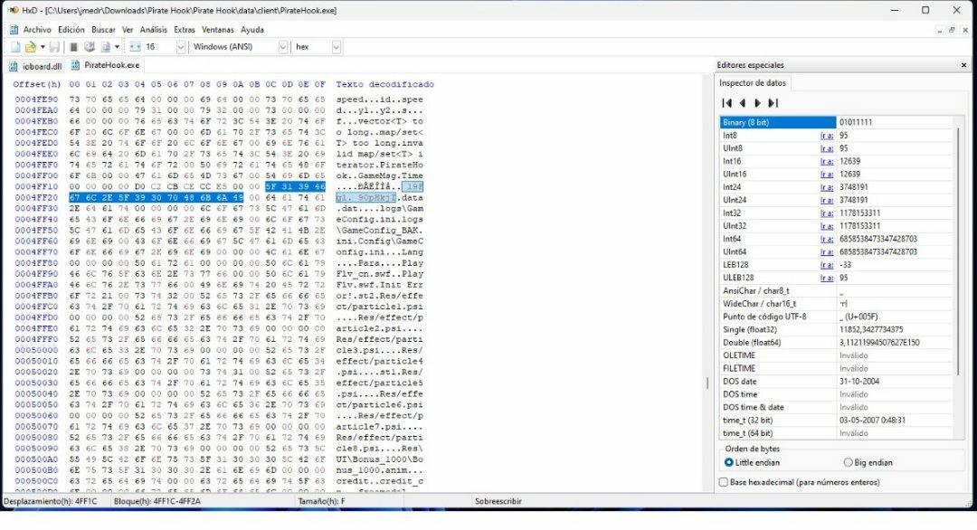The image size is (977, 530).
Task: Select Big endian byte order
Action: coord(848,462)
